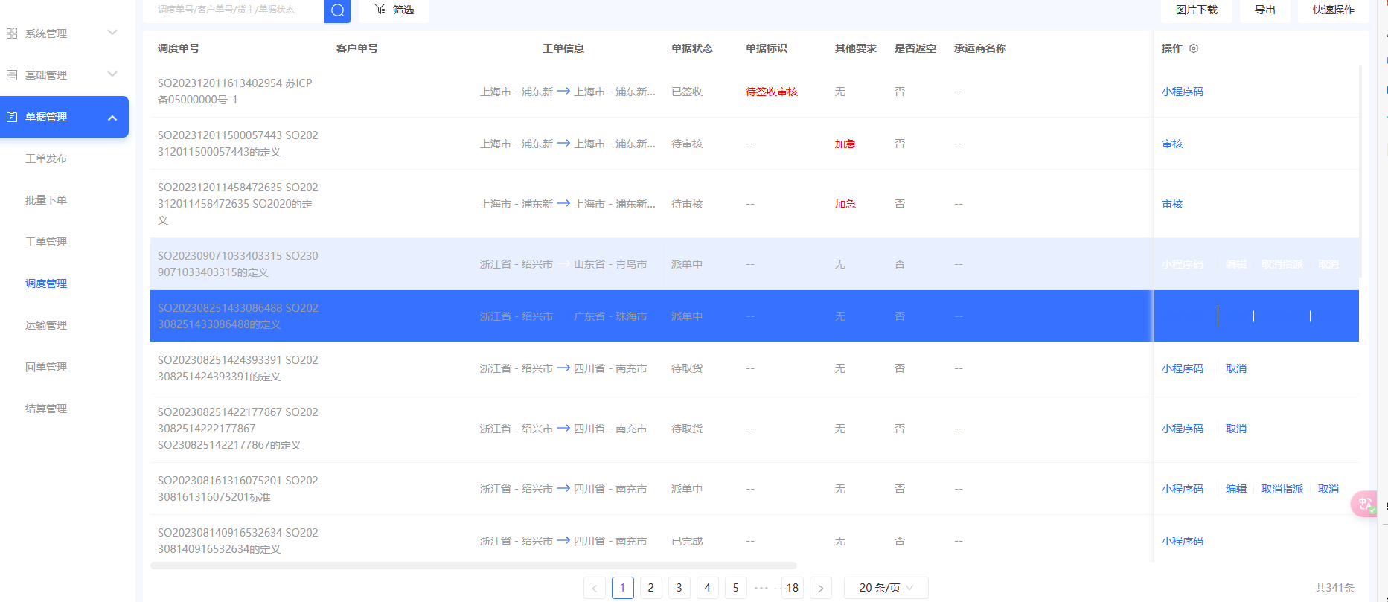Screen dimensions: 1388x602
Task: Open 运输管理 in the sidebar
Action: click(46, 325)
